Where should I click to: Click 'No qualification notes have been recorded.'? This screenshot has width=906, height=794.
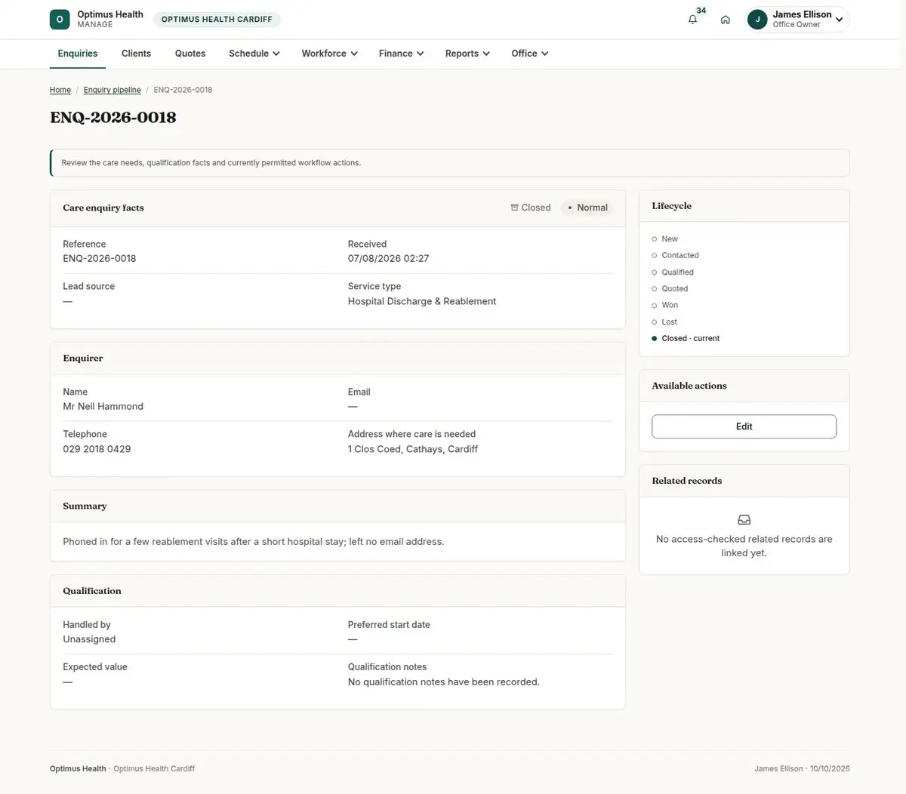tap(444, 682)
